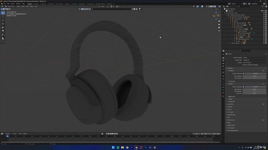This screenshot has width=268, height=150.
Task: Open Windows Start menu on taskbar
Action: 113,147
